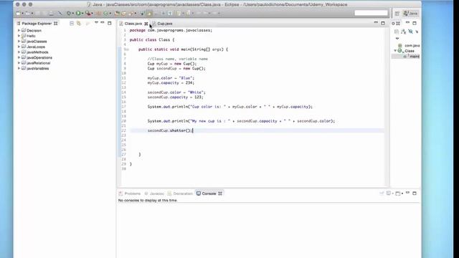Toggle Hide Static Members in Outline toolbar

[417, 32]
